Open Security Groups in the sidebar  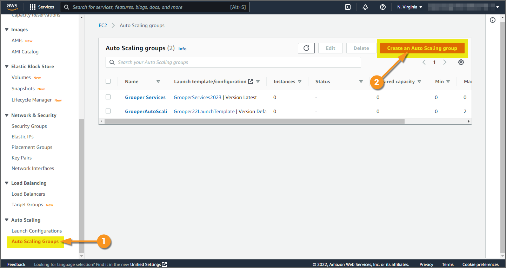(29, 126)
